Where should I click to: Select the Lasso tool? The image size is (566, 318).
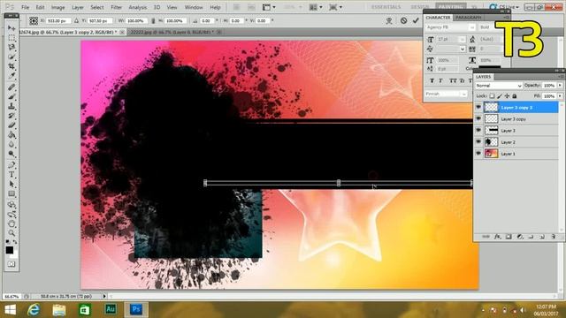11,47
